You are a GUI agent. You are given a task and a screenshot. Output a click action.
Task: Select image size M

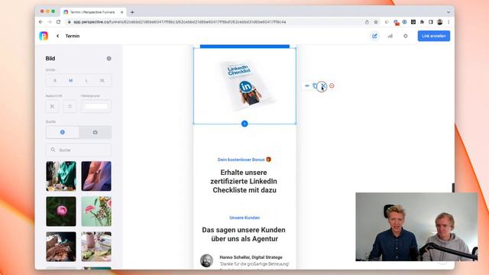(71, 80)
